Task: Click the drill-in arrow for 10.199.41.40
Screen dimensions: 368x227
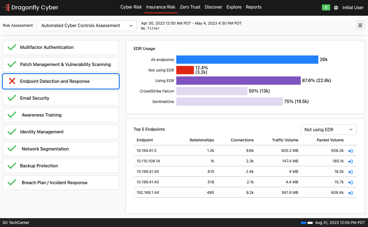Action: pos(350,182)
